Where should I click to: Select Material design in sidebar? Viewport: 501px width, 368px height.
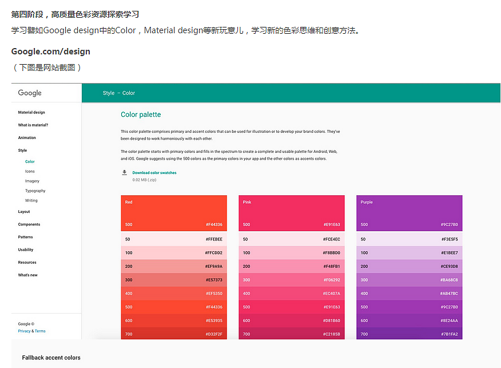(31, 112)
